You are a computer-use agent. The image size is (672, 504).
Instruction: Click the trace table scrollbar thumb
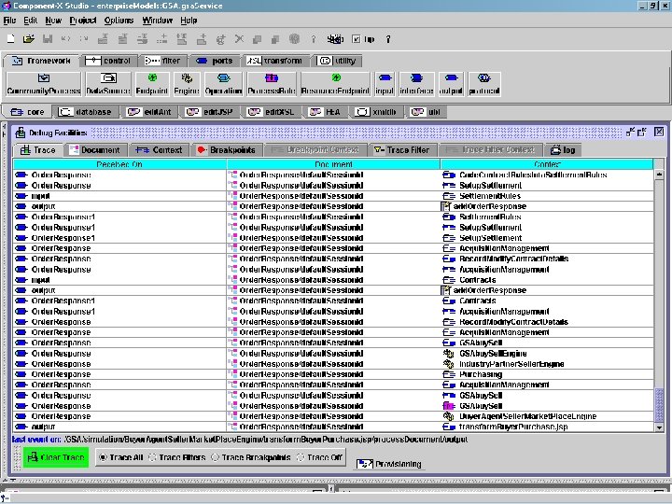click(659, 404)
